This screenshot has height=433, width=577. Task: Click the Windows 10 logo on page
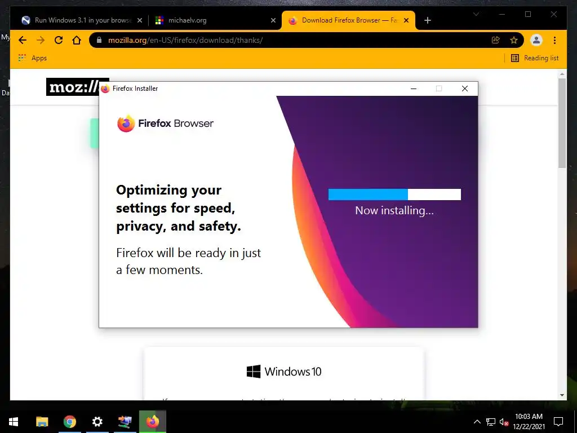(x=284, y=372)
